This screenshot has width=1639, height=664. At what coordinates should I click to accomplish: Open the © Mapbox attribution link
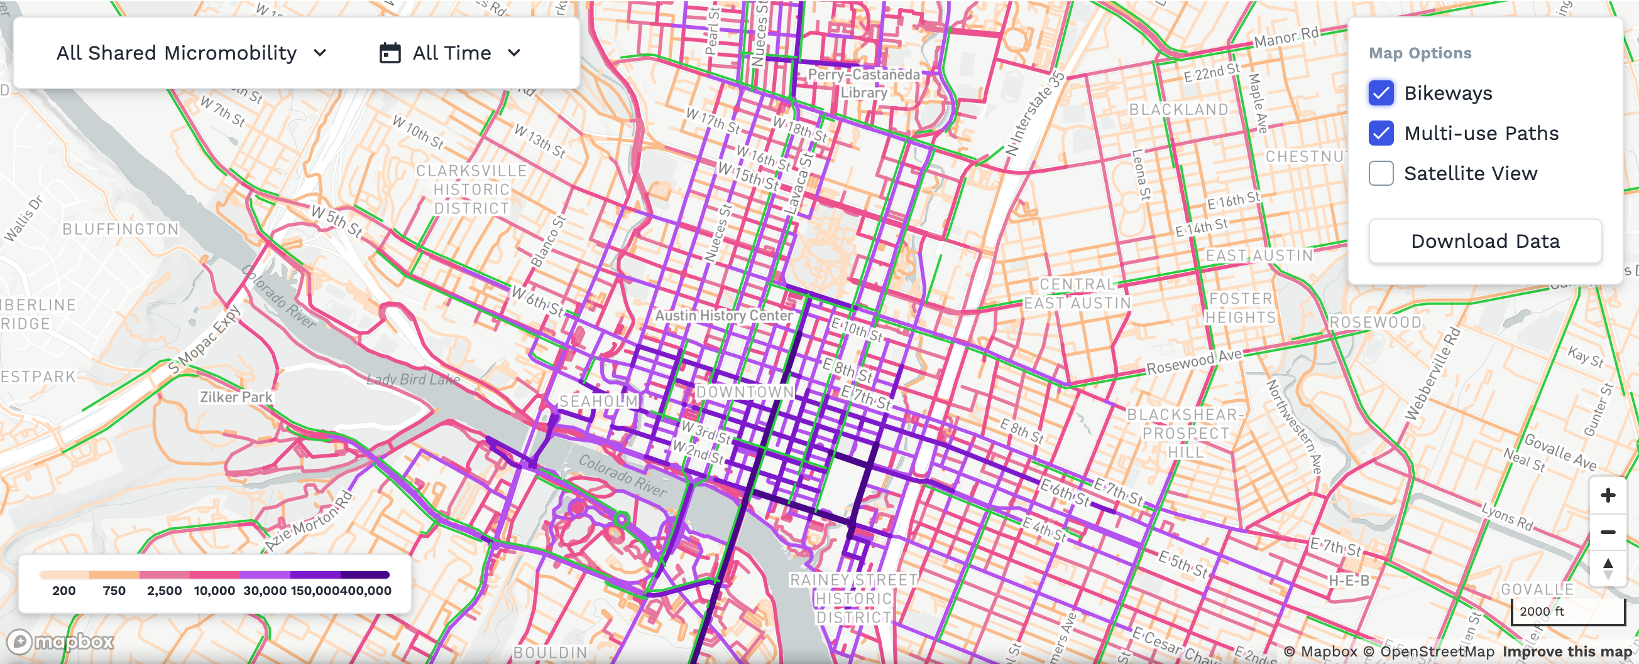(x=1320, y=651)
